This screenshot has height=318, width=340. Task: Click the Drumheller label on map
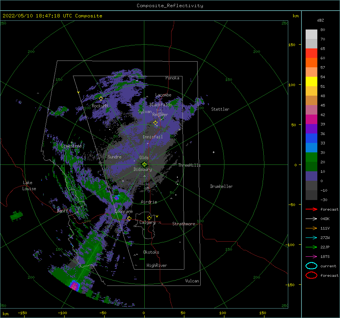(221, 186)
